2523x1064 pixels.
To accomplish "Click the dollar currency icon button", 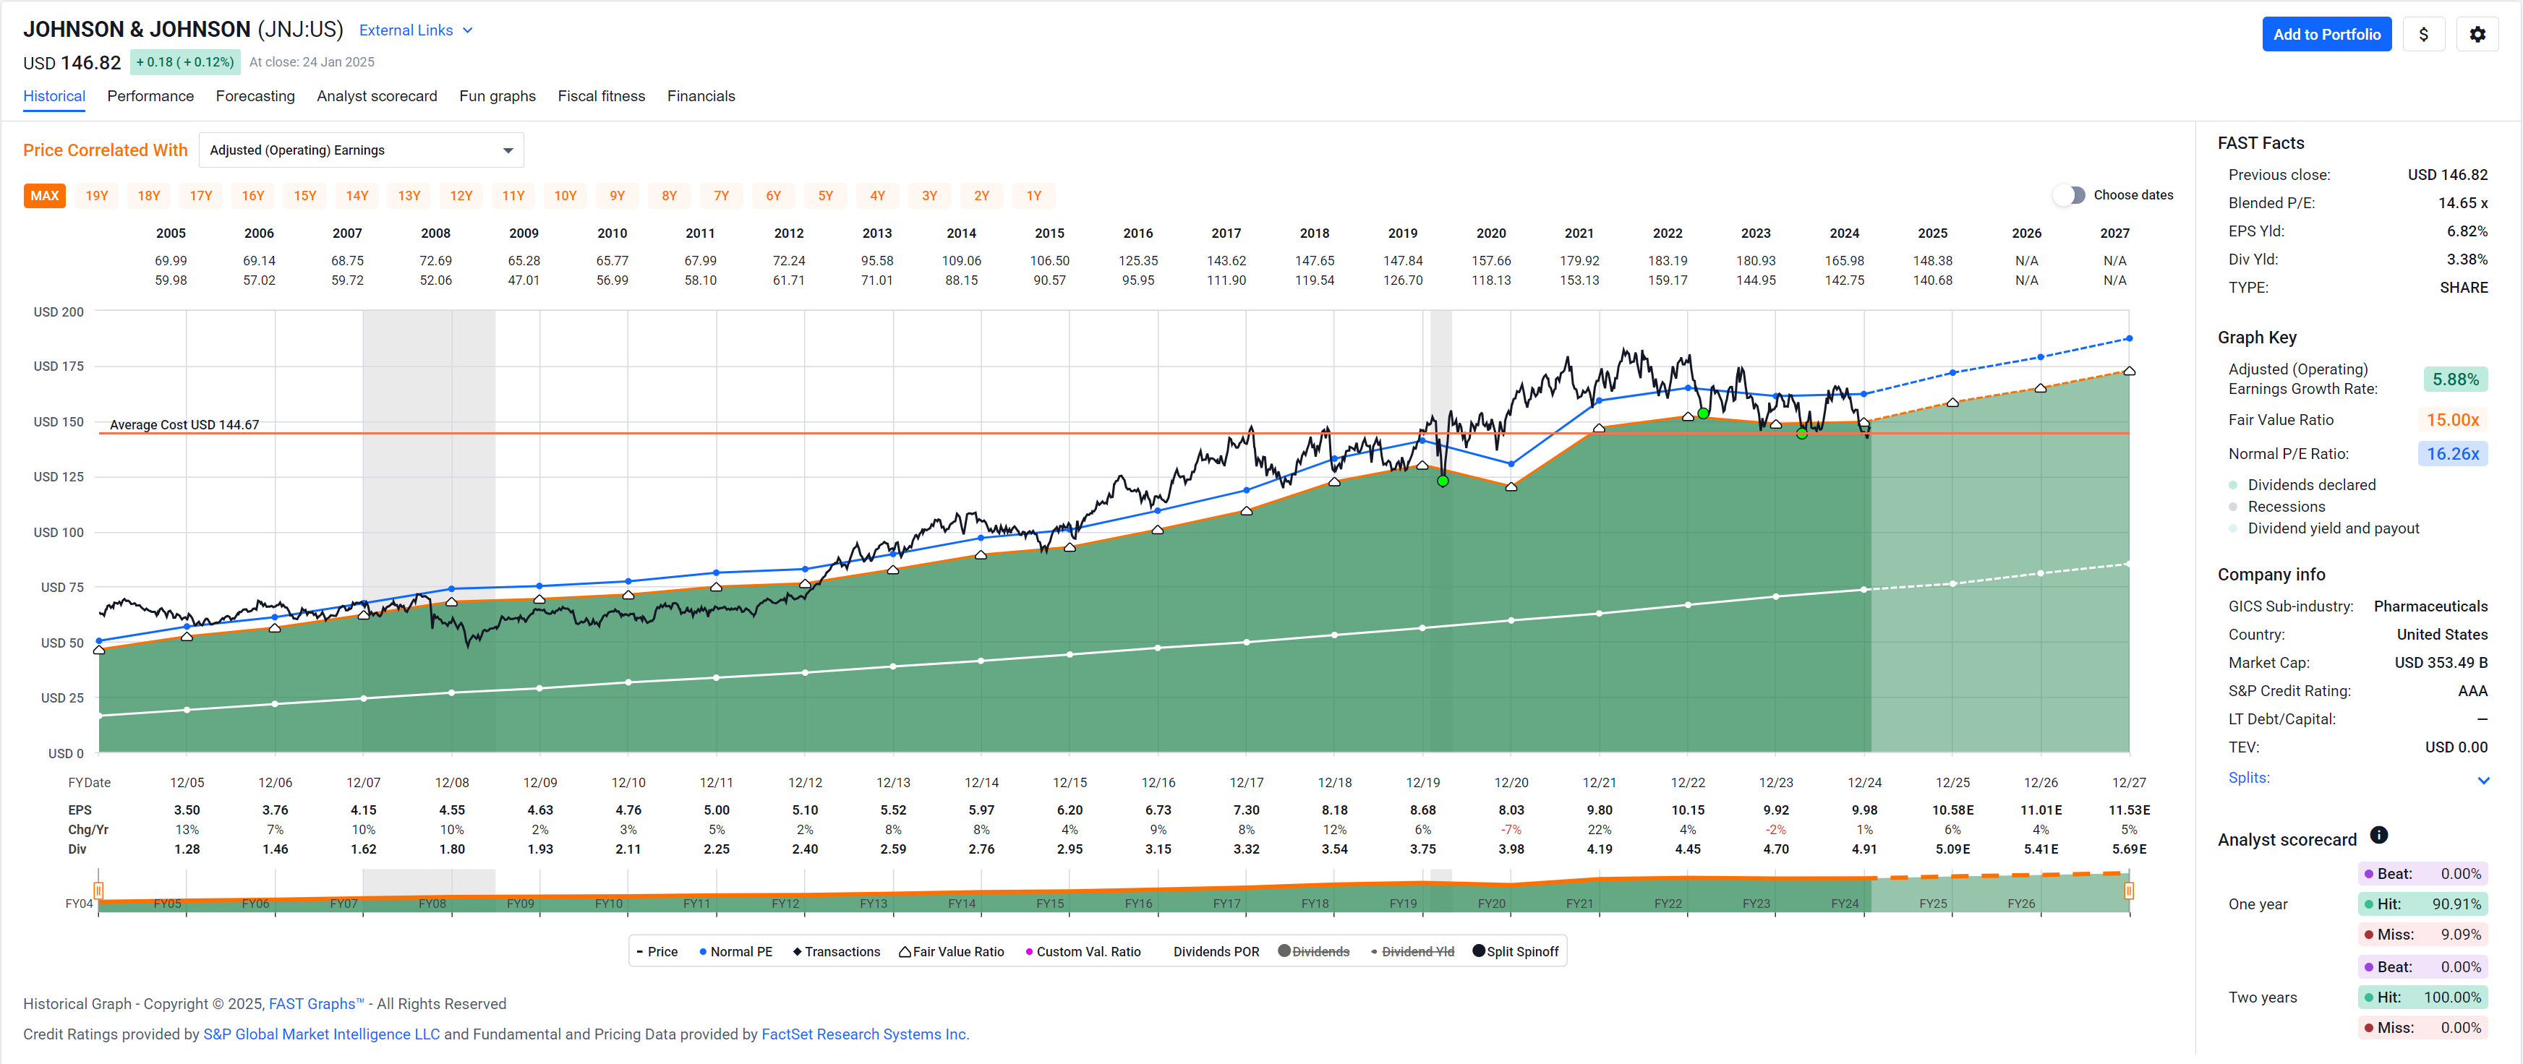I will tap(2423, 34).
